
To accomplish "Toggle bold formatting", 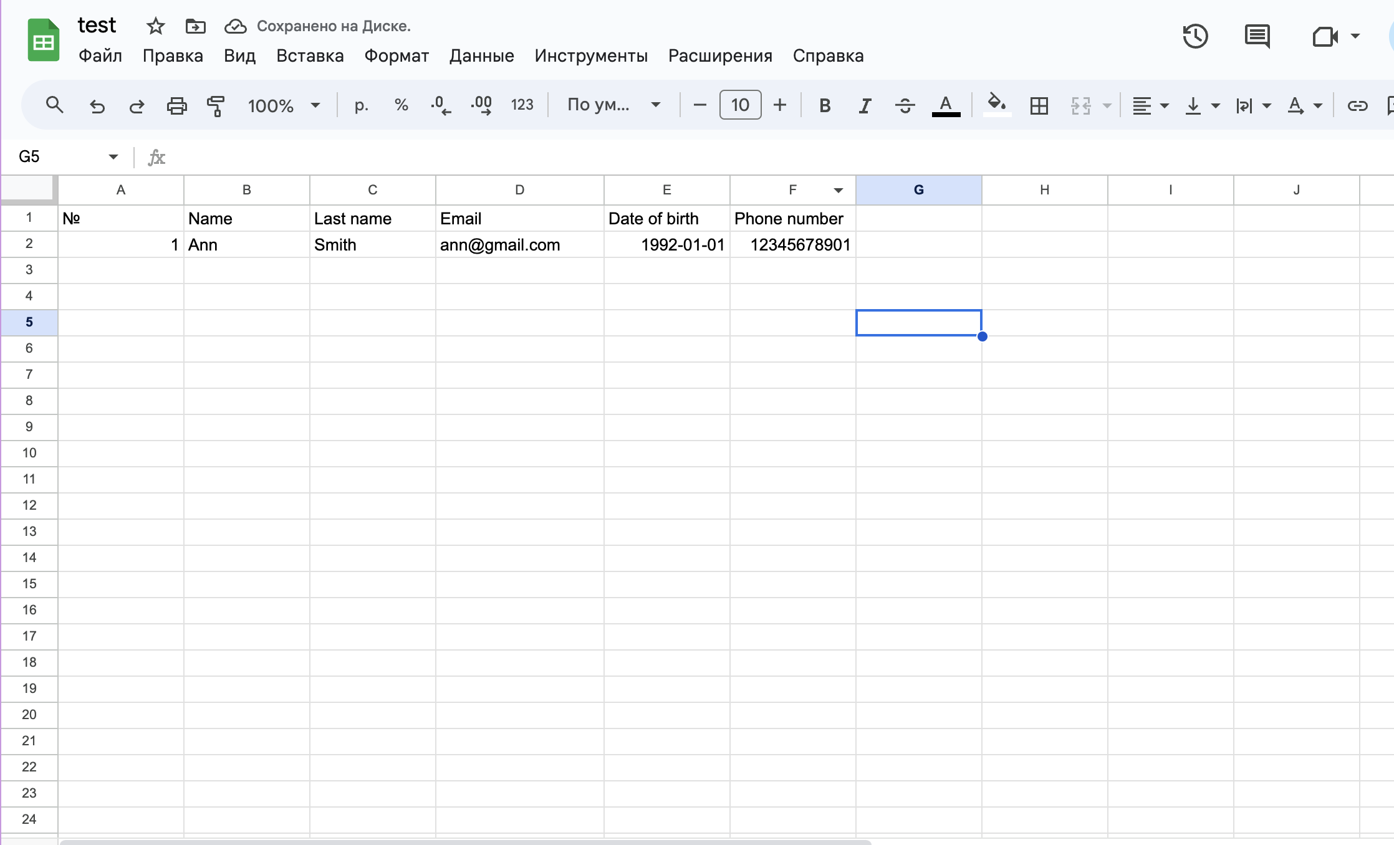I will tap(824, 106).
